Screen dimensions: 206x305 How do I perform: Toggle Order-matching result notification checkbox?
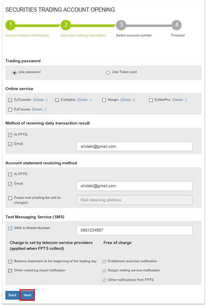[x=10, y=271]
